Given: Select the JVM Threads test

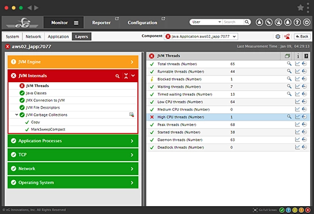Looking at the screenshot, I should coord(38,86).
